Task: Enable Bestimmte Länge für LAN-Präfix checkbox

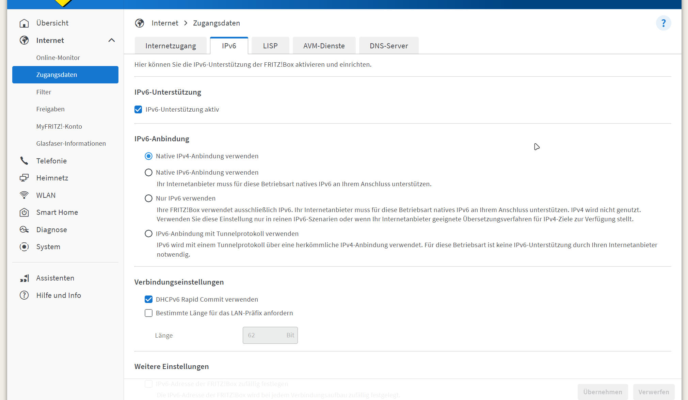Action: [x=148, y=313]
